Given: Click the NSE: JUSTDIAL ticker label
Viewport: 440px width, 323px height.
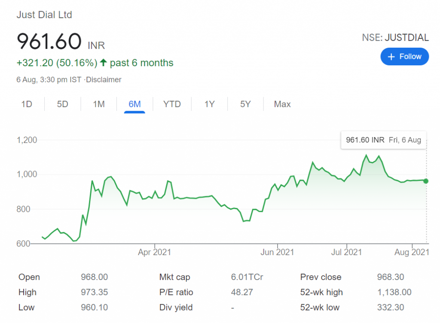Looking at the screenshot, I should coord(395,37).
